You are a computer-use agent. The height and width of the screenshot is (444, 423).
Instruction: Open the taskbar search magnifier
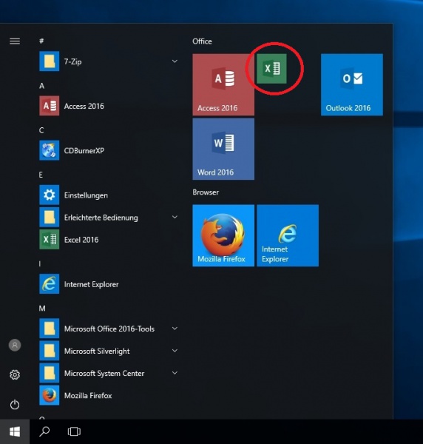(x=44, y=431)
